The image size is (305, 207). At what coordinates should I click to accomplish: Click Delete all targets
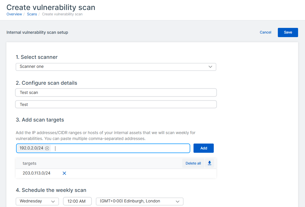(x=193, y=163)
